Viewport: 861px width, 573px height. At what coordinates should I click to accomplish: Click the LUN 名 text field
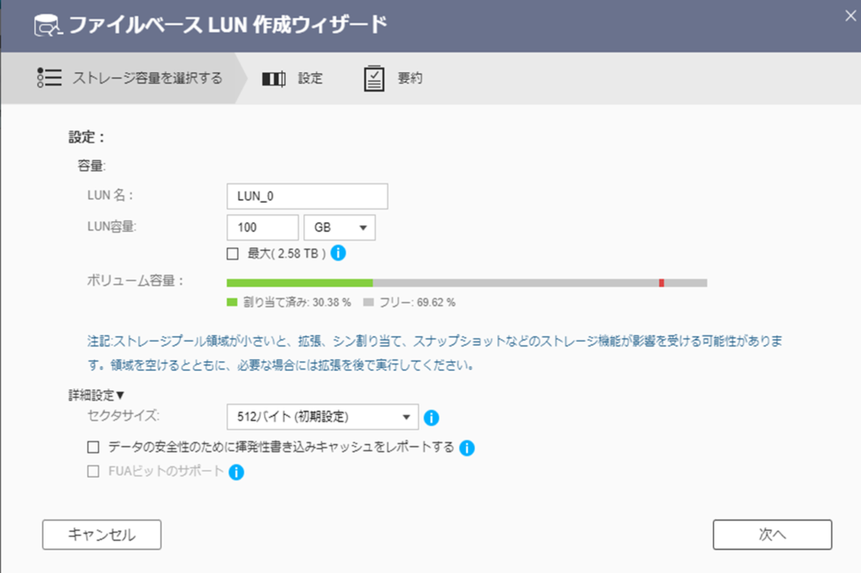(x=307, y=196)
